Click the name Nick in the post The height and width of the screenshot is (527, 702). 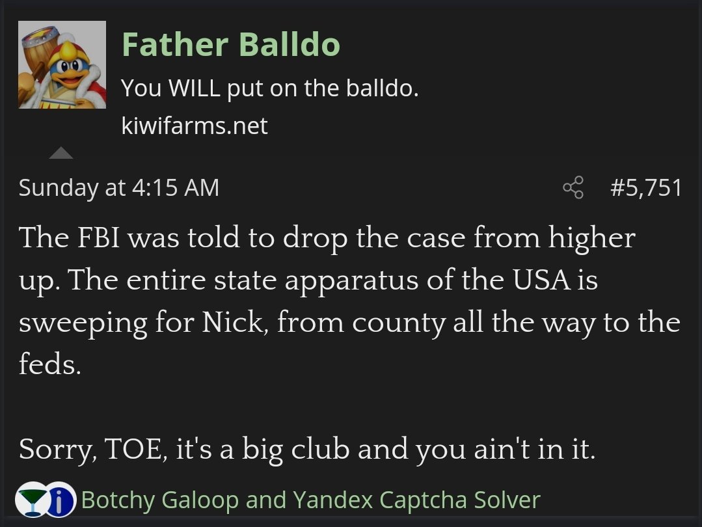(x=235, y=323)
